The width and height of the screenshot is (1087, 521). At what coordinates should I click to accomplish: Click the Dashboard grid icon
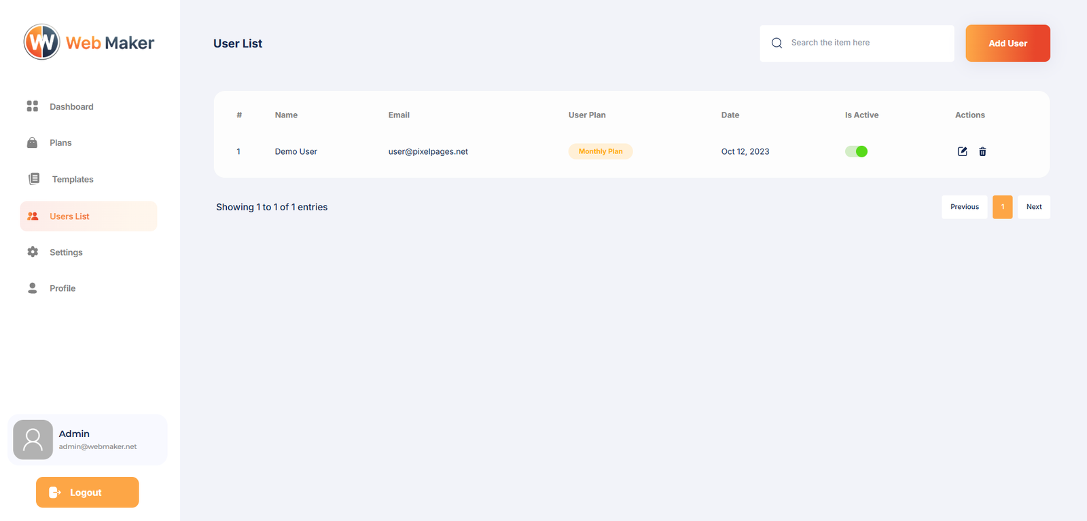(x=32, y=107)
